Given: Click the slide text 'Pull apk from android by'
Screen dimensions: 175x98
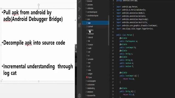Looking at the screenshot, I should click(27, 13).
